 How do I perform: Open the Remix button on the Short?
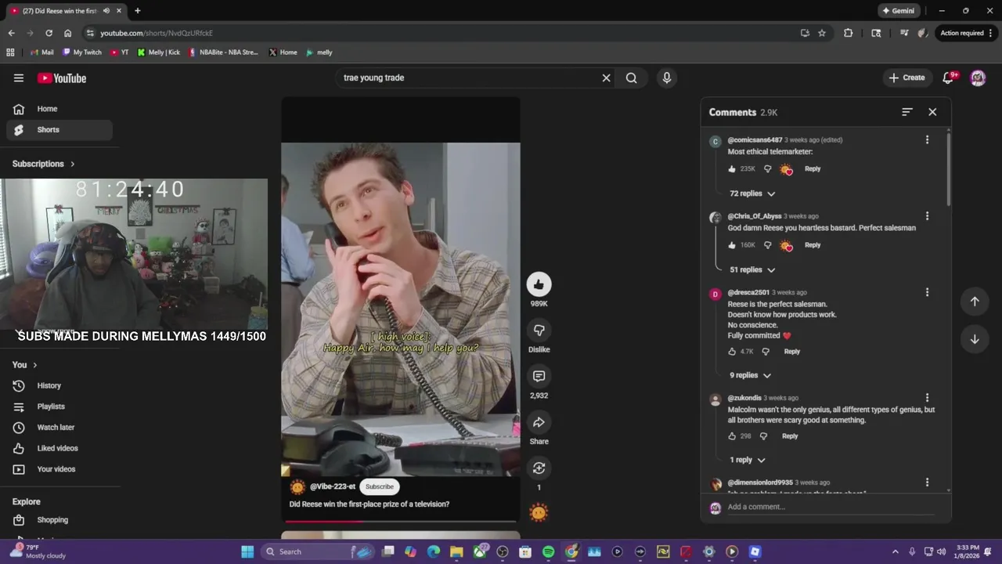pyautogui.click(x=539, y=468)
